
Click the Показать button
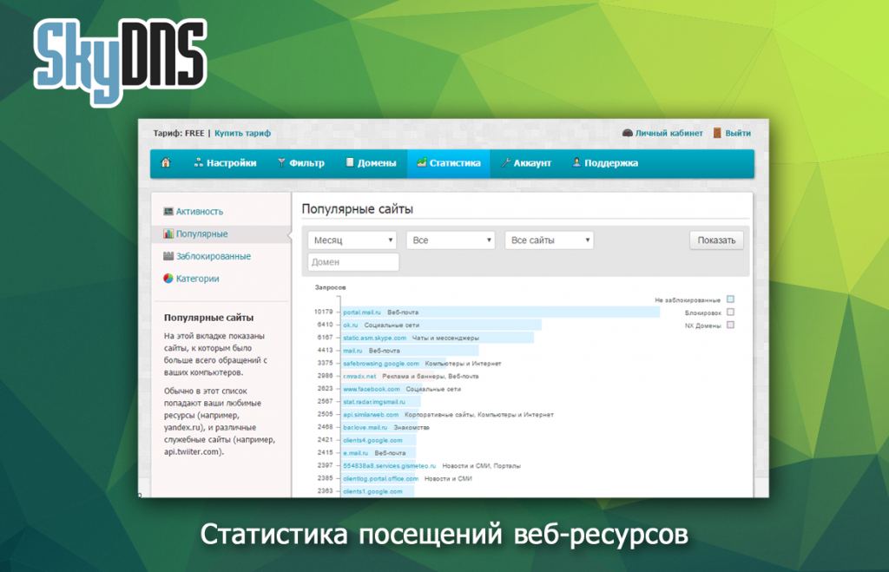pos(716,240)
